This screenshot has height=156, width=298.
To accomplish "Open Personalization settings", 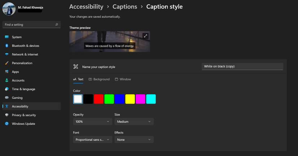I will pyautogui.click(x=22, y=63).
